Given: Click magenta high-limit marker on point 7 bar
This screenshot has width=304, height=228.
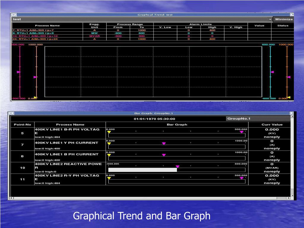Looking at the screenshot, I should [x=164, y=143].
